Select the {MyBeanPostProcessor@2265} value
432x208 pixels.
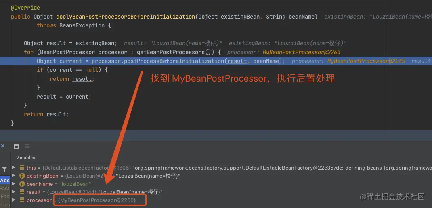coord(97,200)
